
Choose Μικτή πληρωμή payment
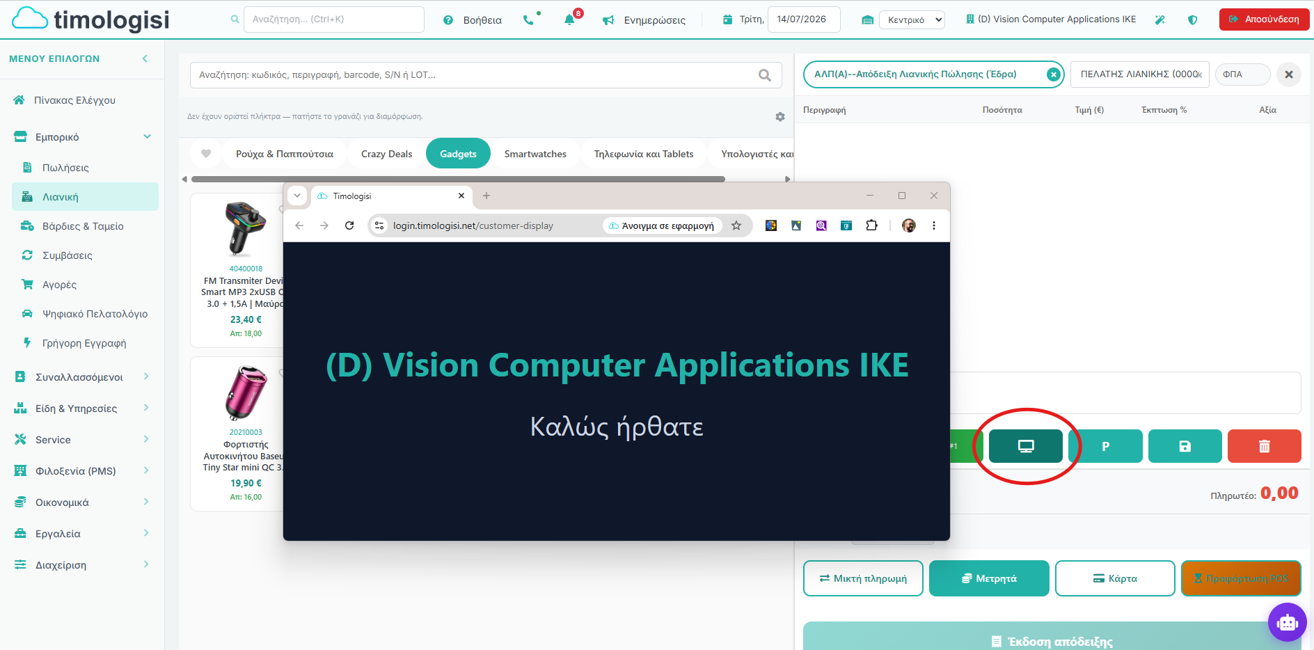click(863, 578)
